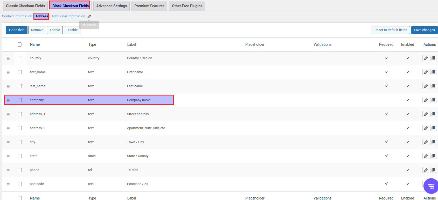This screenshot has width=438, height=200.
Task: Edit the company field via pencil icon
Action: tap(426, 100)
